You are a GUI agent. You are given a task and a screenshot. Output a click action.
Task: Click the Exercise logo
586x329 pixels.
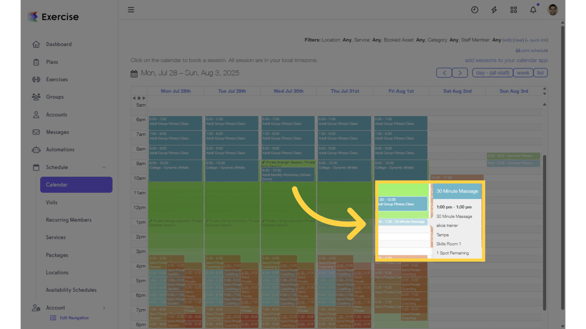[x=53, y=17]
